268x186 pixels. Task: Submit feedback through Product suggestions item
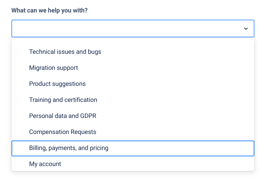[57, 84]
